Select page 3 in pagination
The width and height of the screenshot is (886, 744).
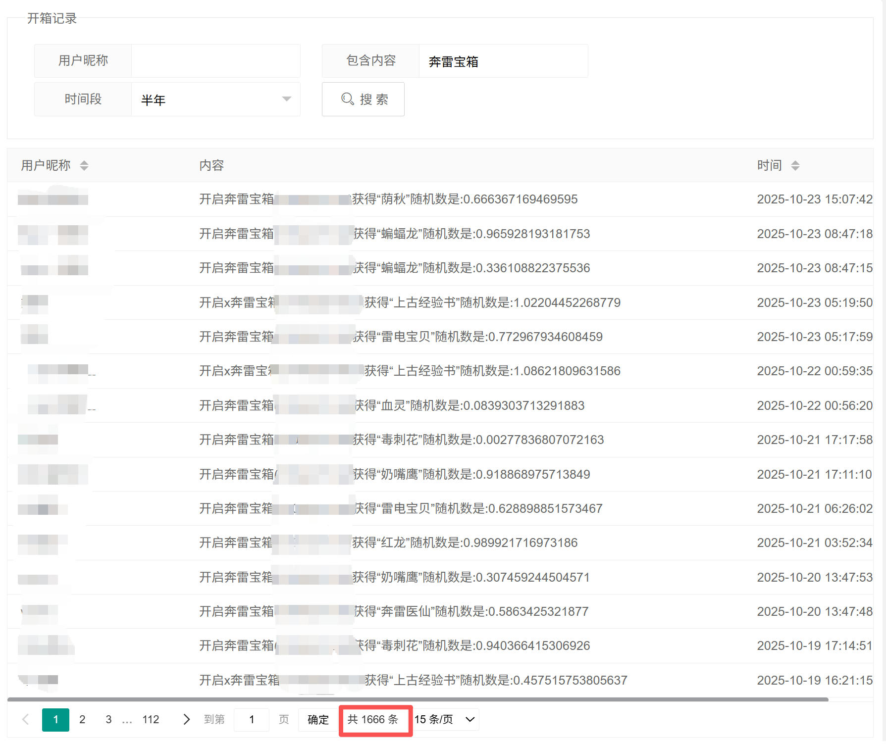[x=108, y=719]
